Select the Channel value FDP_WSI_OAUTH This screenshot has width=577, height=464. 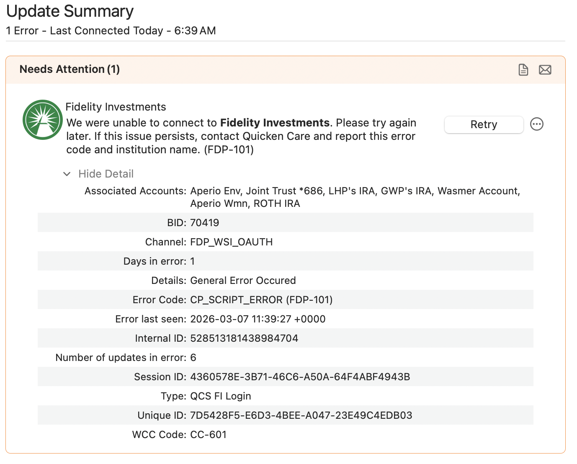(231, 242)
